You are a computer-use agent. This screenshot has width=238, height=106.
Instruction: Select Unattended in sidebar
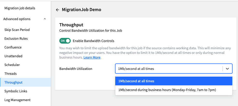pyautogui.click(x=13, y=56)
